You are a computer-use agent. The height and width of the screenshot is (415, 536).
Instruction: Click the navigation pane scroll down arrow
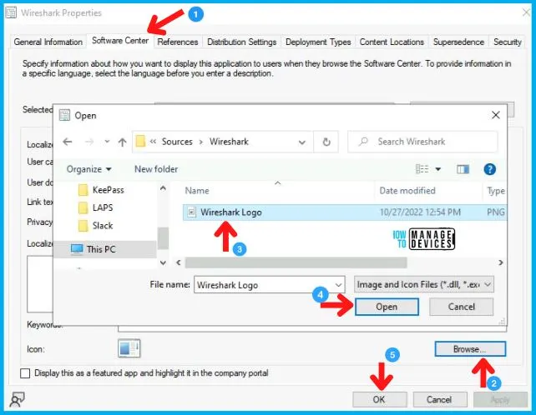163,262
